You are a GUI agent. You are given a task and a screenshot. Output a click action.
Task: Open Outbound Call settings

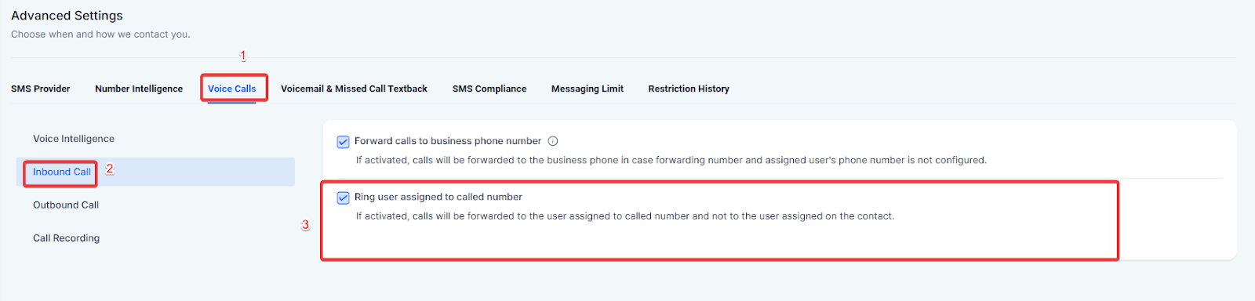(66, 205)
